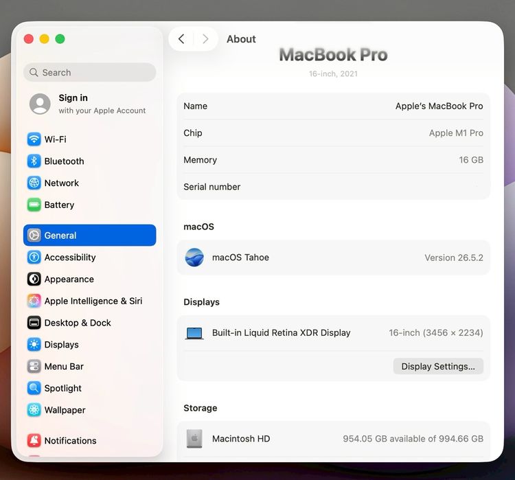This screenshot has width=515, height=480.
Task: Click the Desktop & Dock icon
Action: pyautogui.click(x=34, y=323)
